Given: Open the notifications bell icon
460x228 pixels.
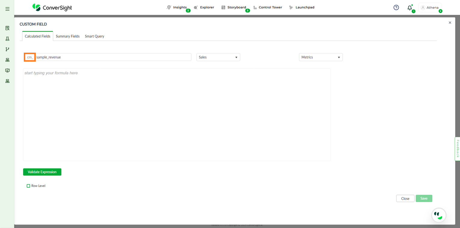Looking at the screenshot, I should pyautogui.click(x=410, y=8).
